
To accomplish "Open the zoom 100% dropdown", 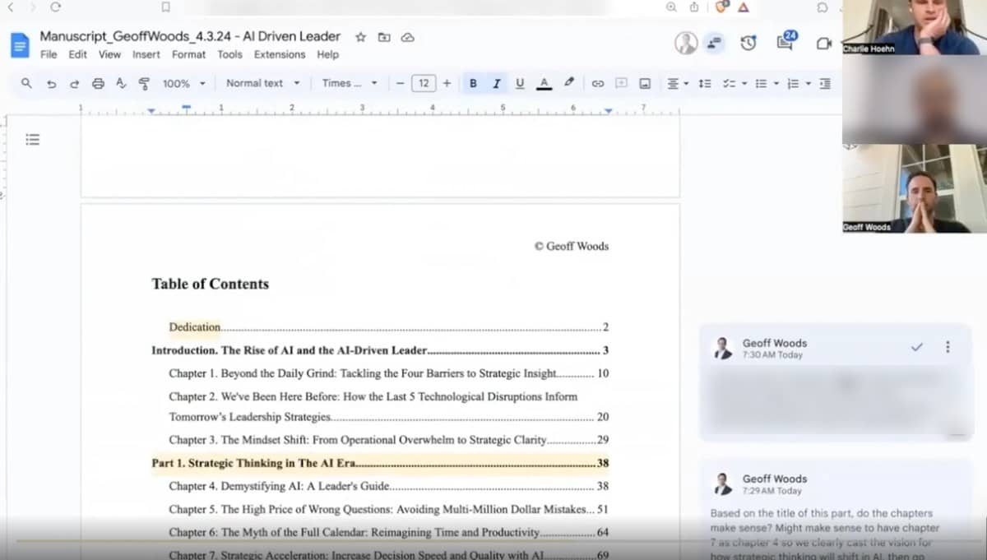I will [x=183, y=83].
